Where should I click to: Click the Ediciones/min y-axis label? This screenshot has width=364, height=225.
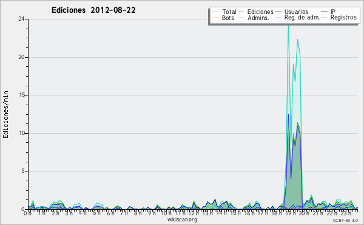[x=5, y=114]
